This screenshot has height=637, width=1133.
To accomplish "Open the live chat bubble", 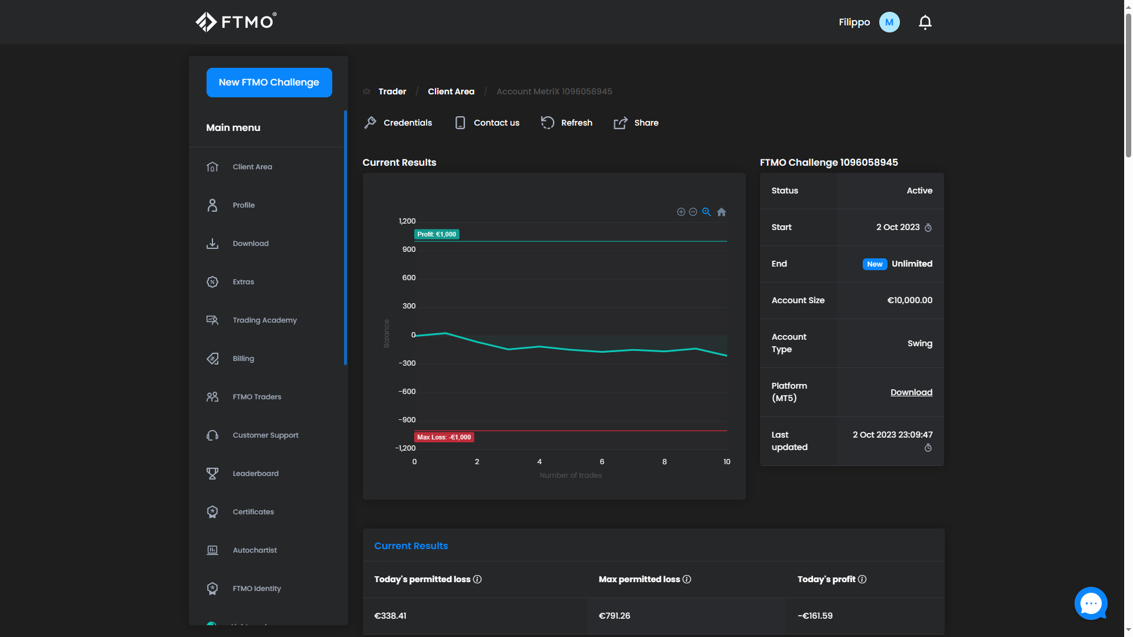I will (1091, 603).
